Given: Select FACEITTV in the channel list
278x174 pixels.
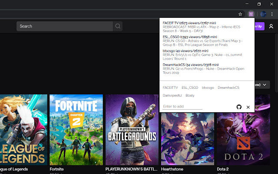Looking at the screenshot, I should [x=170, y=87].
